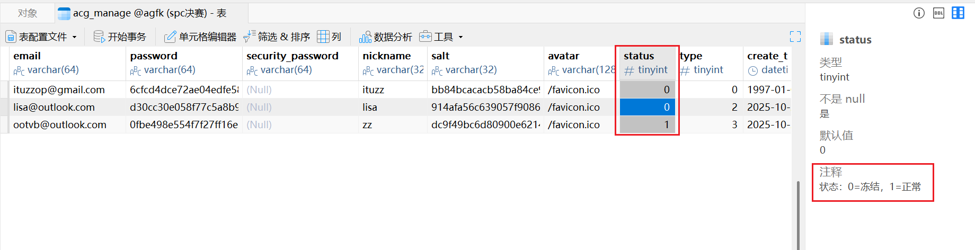Select the status cell with value 1
The width and height of the screenshot is (975, 250).
[647, 125]
